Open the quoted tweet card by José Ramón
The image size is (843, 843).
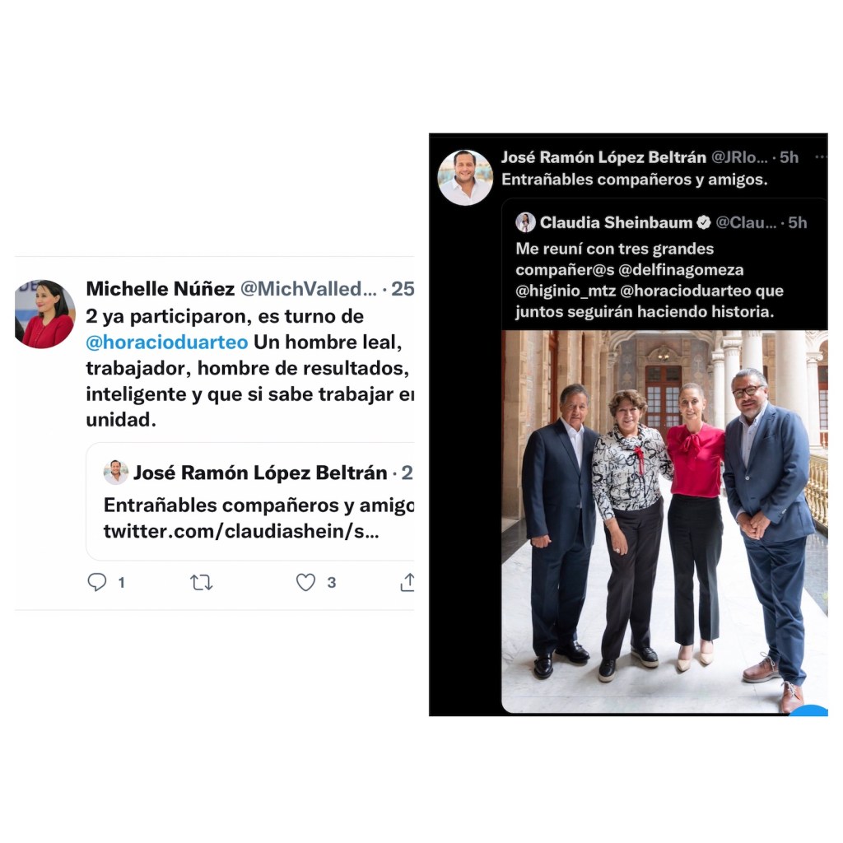(x=250, y=501)
